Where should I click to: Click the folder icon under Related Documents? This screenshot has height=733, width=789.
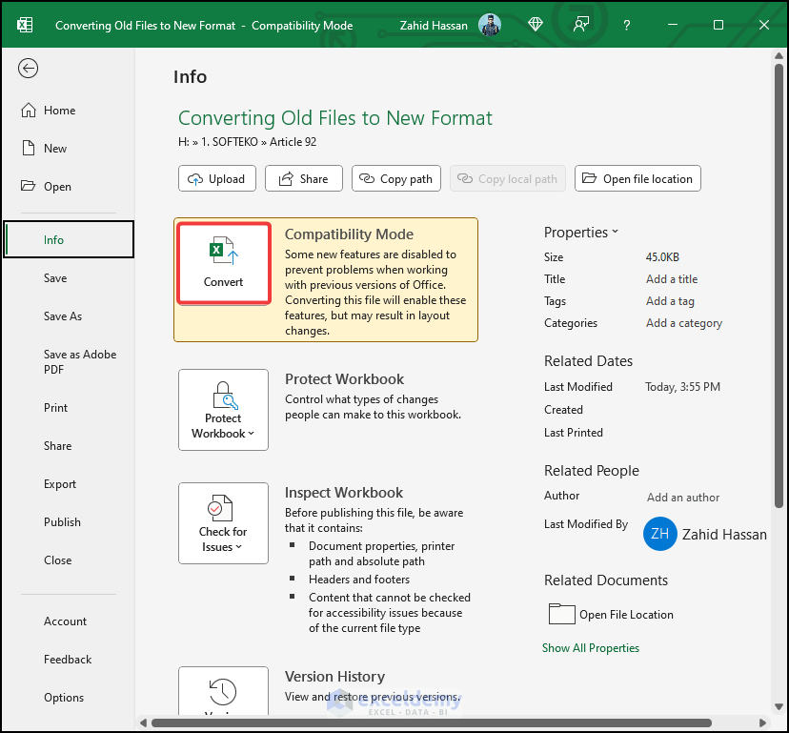561,615
